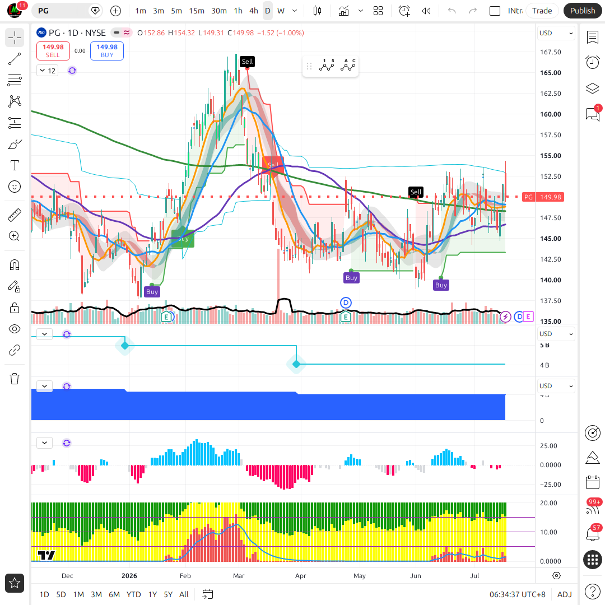Click the blue BUY 149.98 button

(107, 51)
